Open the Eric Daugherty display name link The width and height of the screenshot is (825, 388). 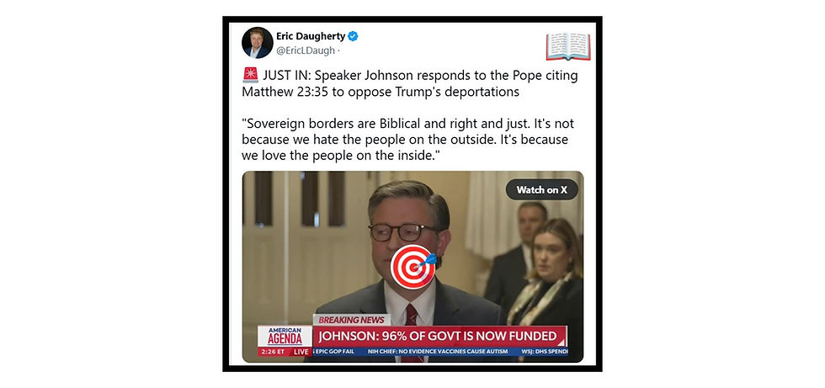311,36
